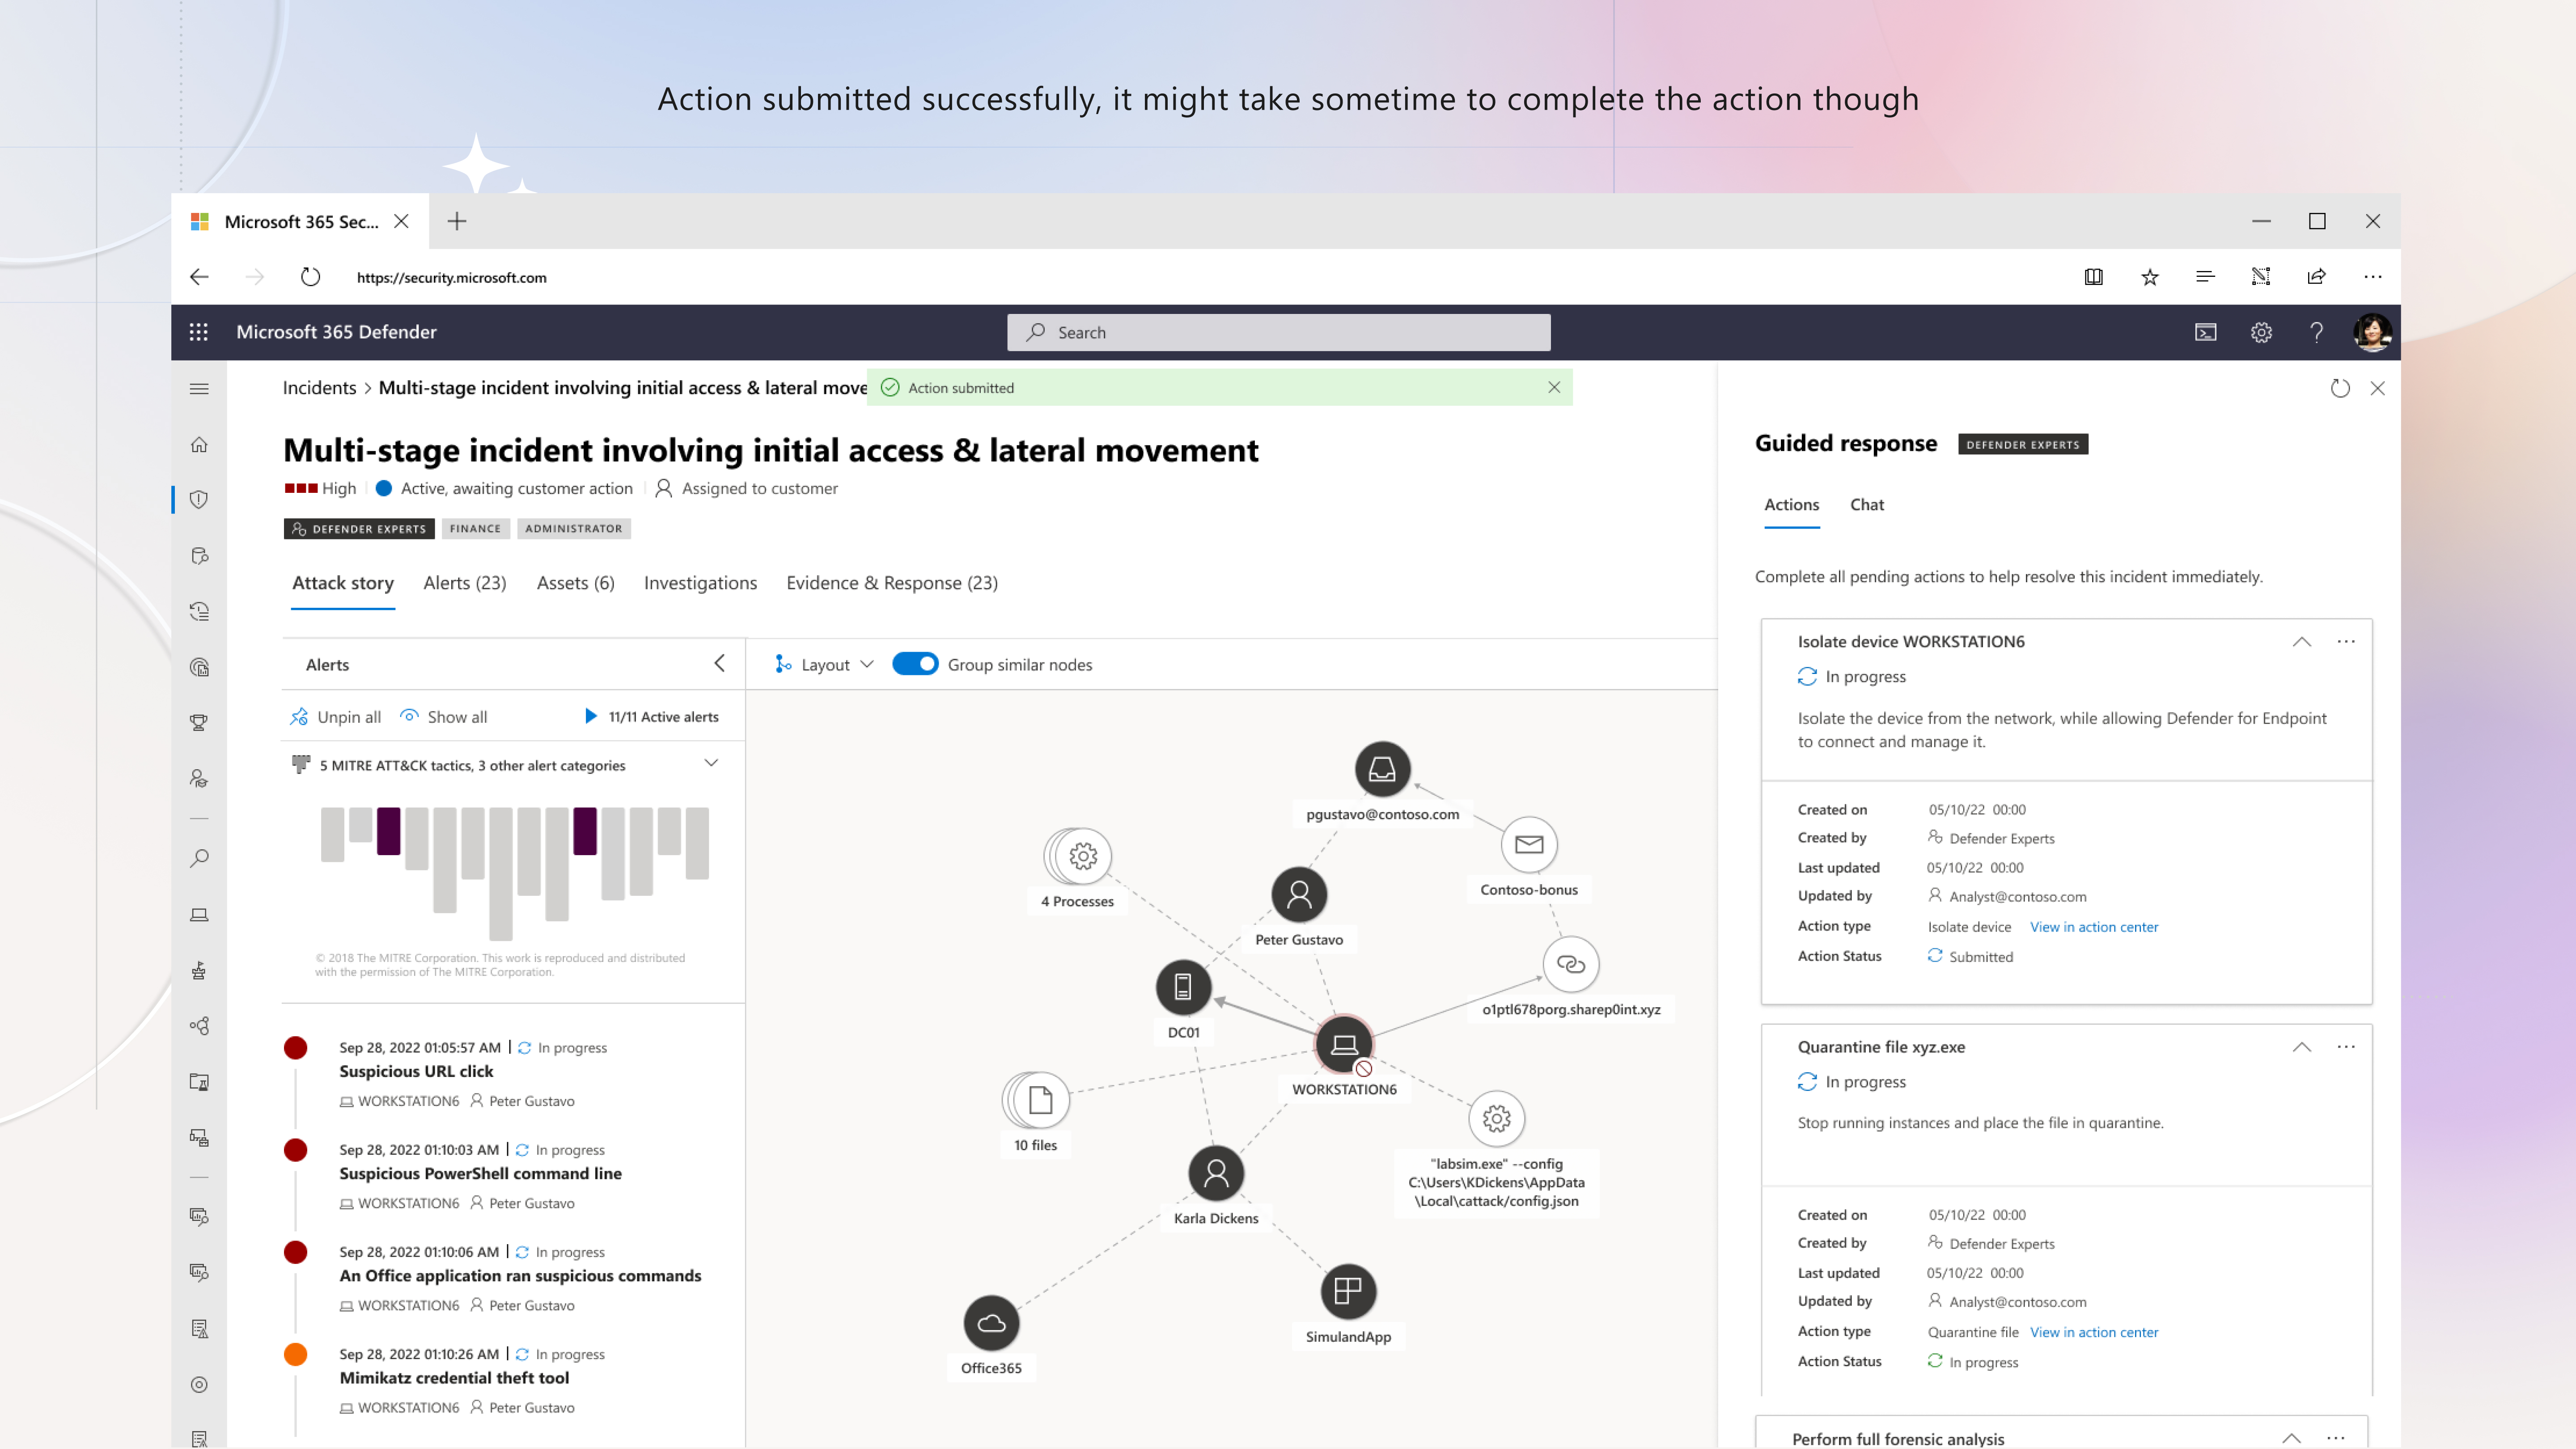Viewport: 2576px width, 1449px height.
Task: Select the Karla Dickens user node
Action: 1216,1173
